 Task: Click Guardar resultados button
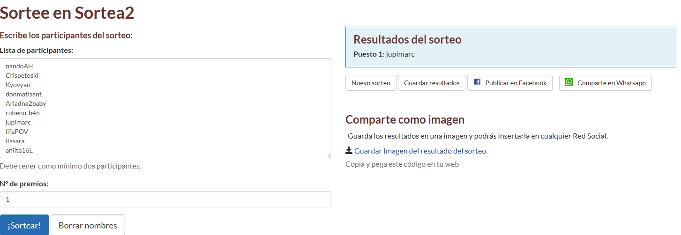click(432, 83)
